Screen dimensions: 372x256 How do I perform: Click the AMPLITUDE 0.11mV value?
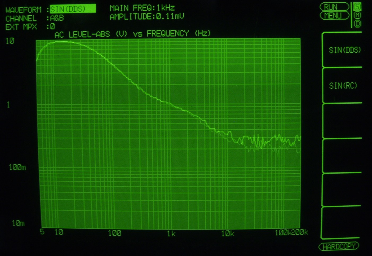click(170, 17)
